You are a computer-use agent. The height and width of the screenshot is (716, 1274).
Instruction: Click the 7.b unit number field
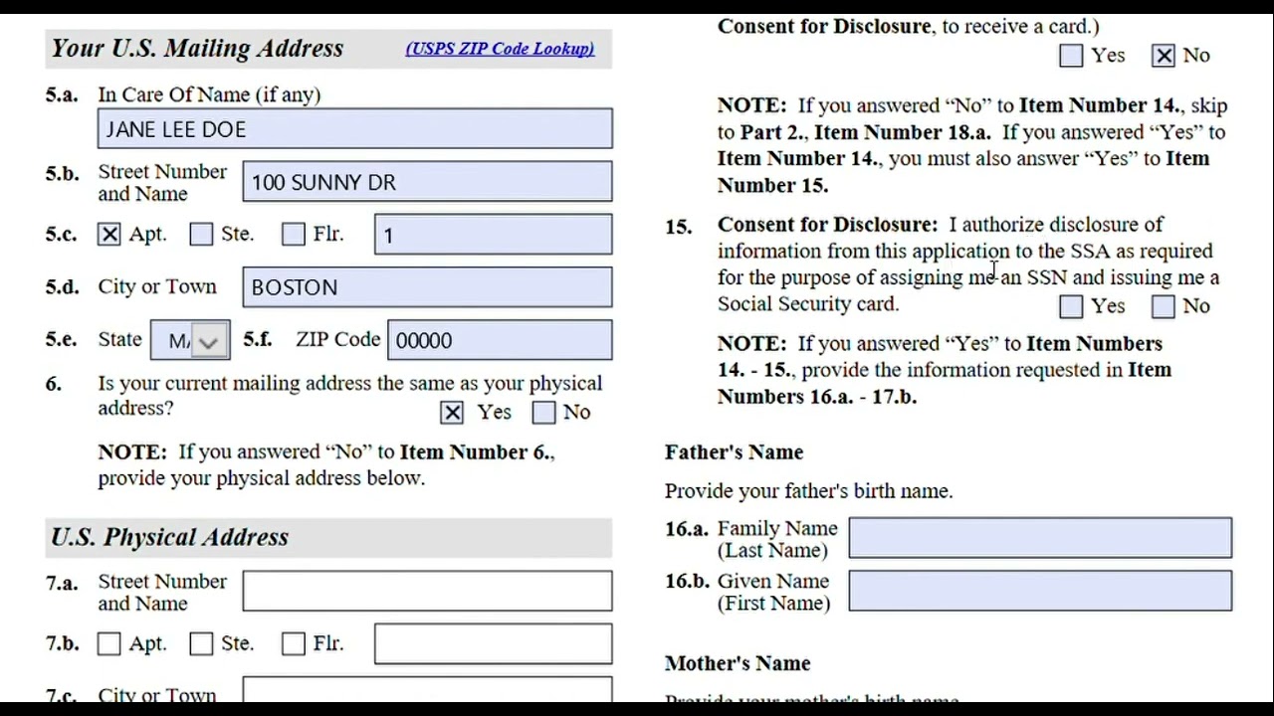click(x=494, y=643)
